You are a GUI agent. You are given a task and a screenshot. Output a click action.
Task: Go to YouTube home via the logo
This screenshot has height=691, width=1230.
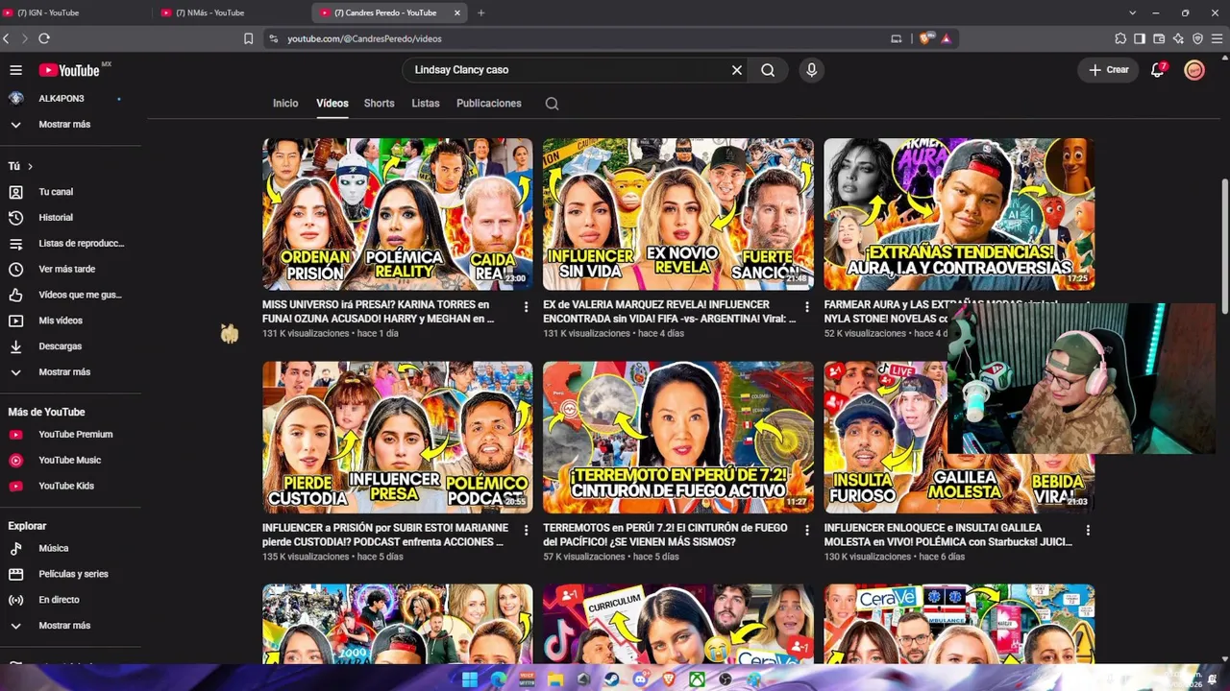pyautogui.click(x=69, y=70)
